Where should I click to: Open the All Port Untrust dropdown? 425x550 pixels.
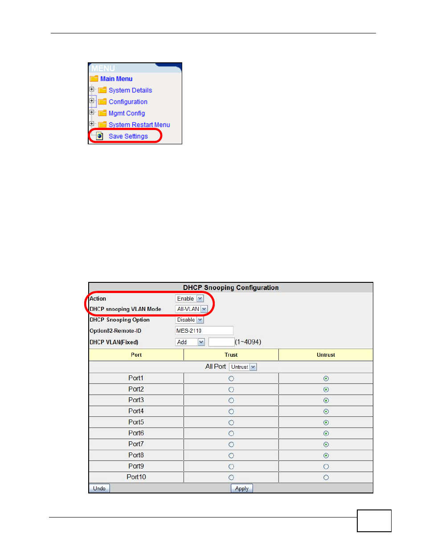pos(243,367)
